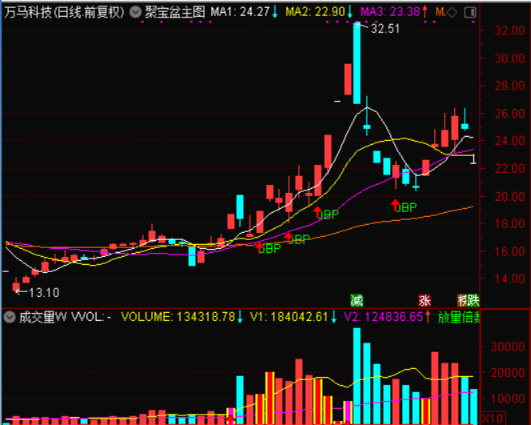Click the 32.51 high price label
The width and height of the screenshot is (531, 425).
point(385,29)
